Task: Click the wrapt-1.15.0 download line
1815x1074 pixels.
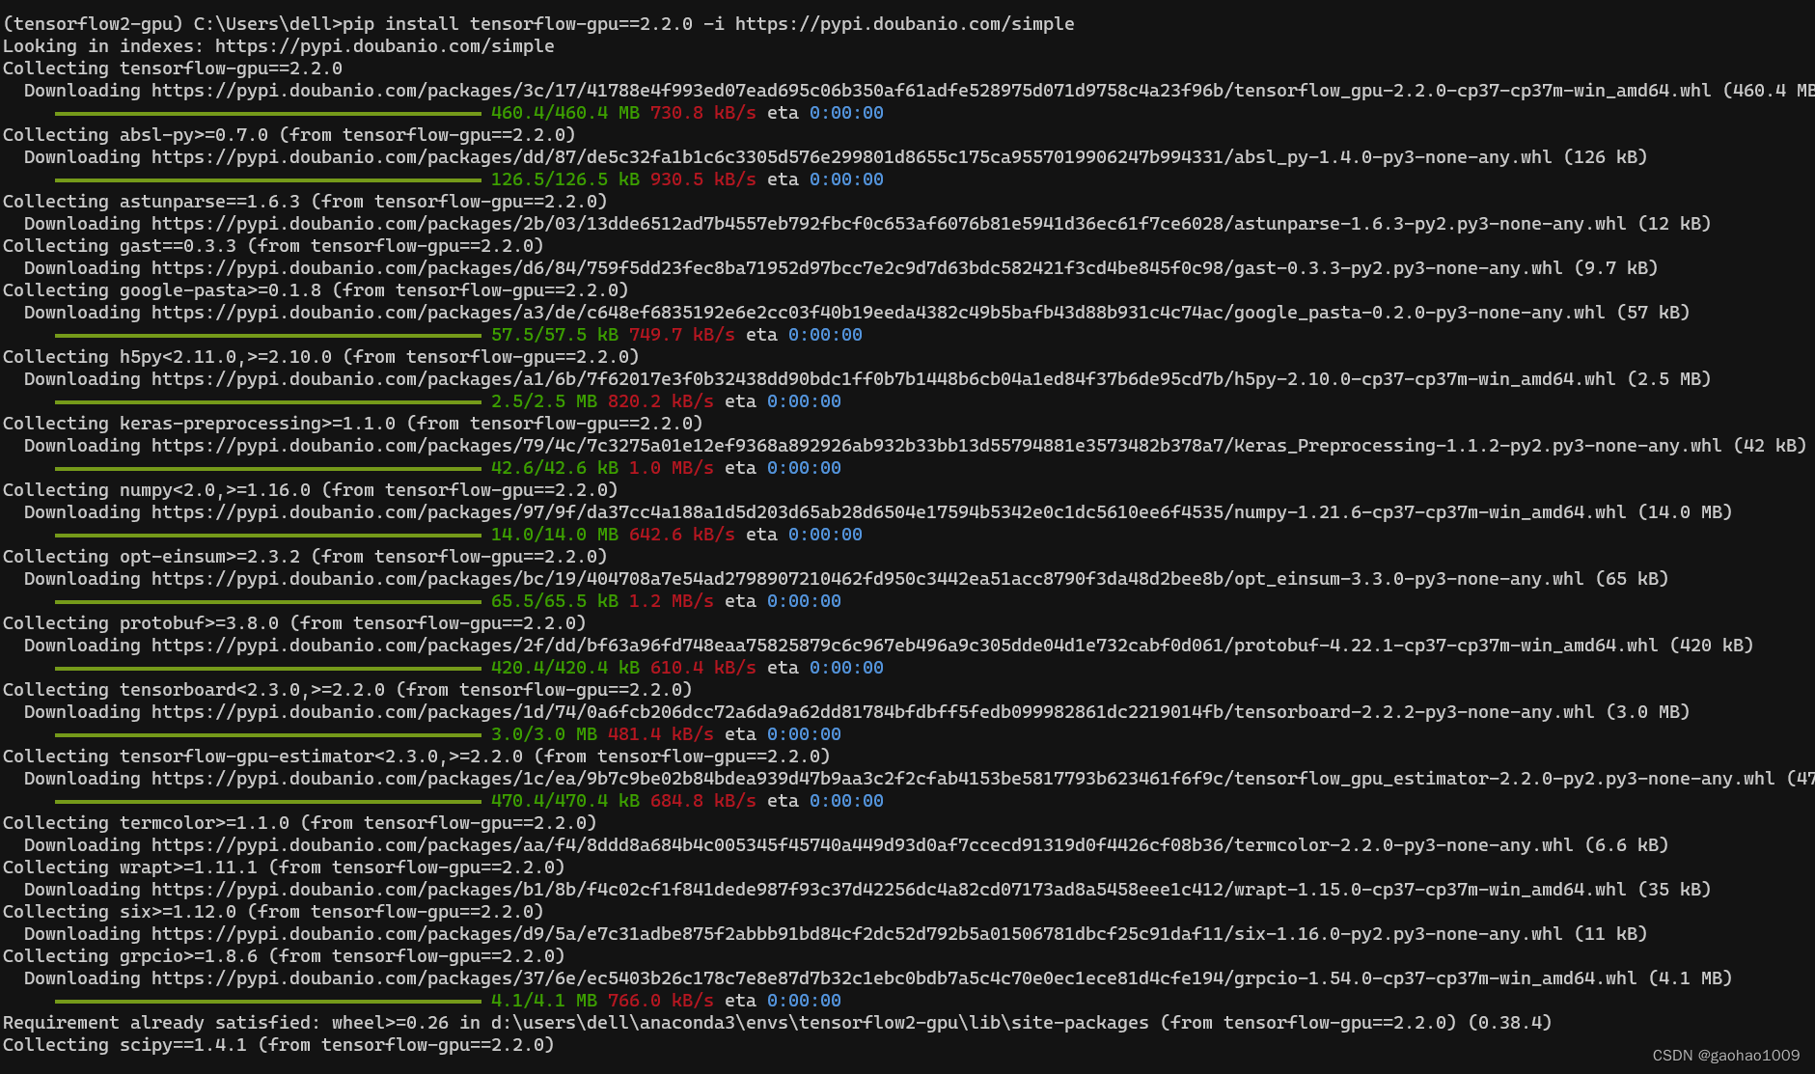Action: point(867,889)
